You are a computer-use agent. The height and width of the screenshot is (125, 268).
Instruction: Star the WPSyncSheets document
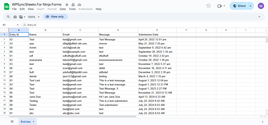[x=67, y=5]
